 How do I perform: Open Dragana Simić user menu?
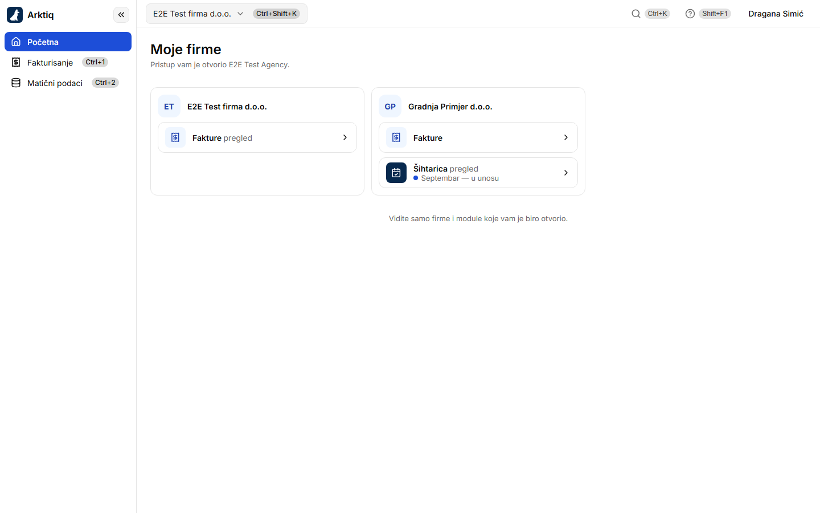[x=776, y=14]
